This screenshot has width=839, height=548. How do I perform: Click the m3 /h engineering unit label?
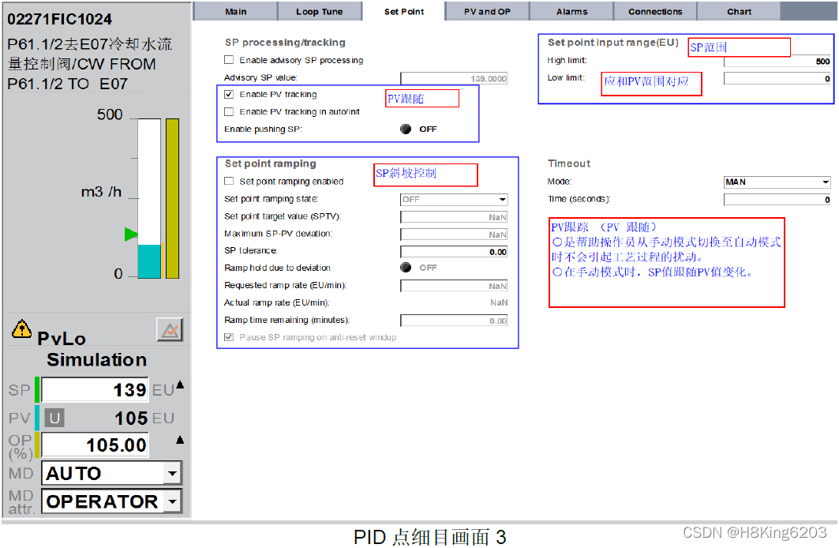[101, 192]
